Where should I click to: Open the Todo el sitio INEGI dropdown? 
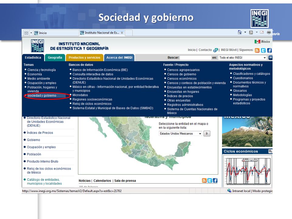242,57
